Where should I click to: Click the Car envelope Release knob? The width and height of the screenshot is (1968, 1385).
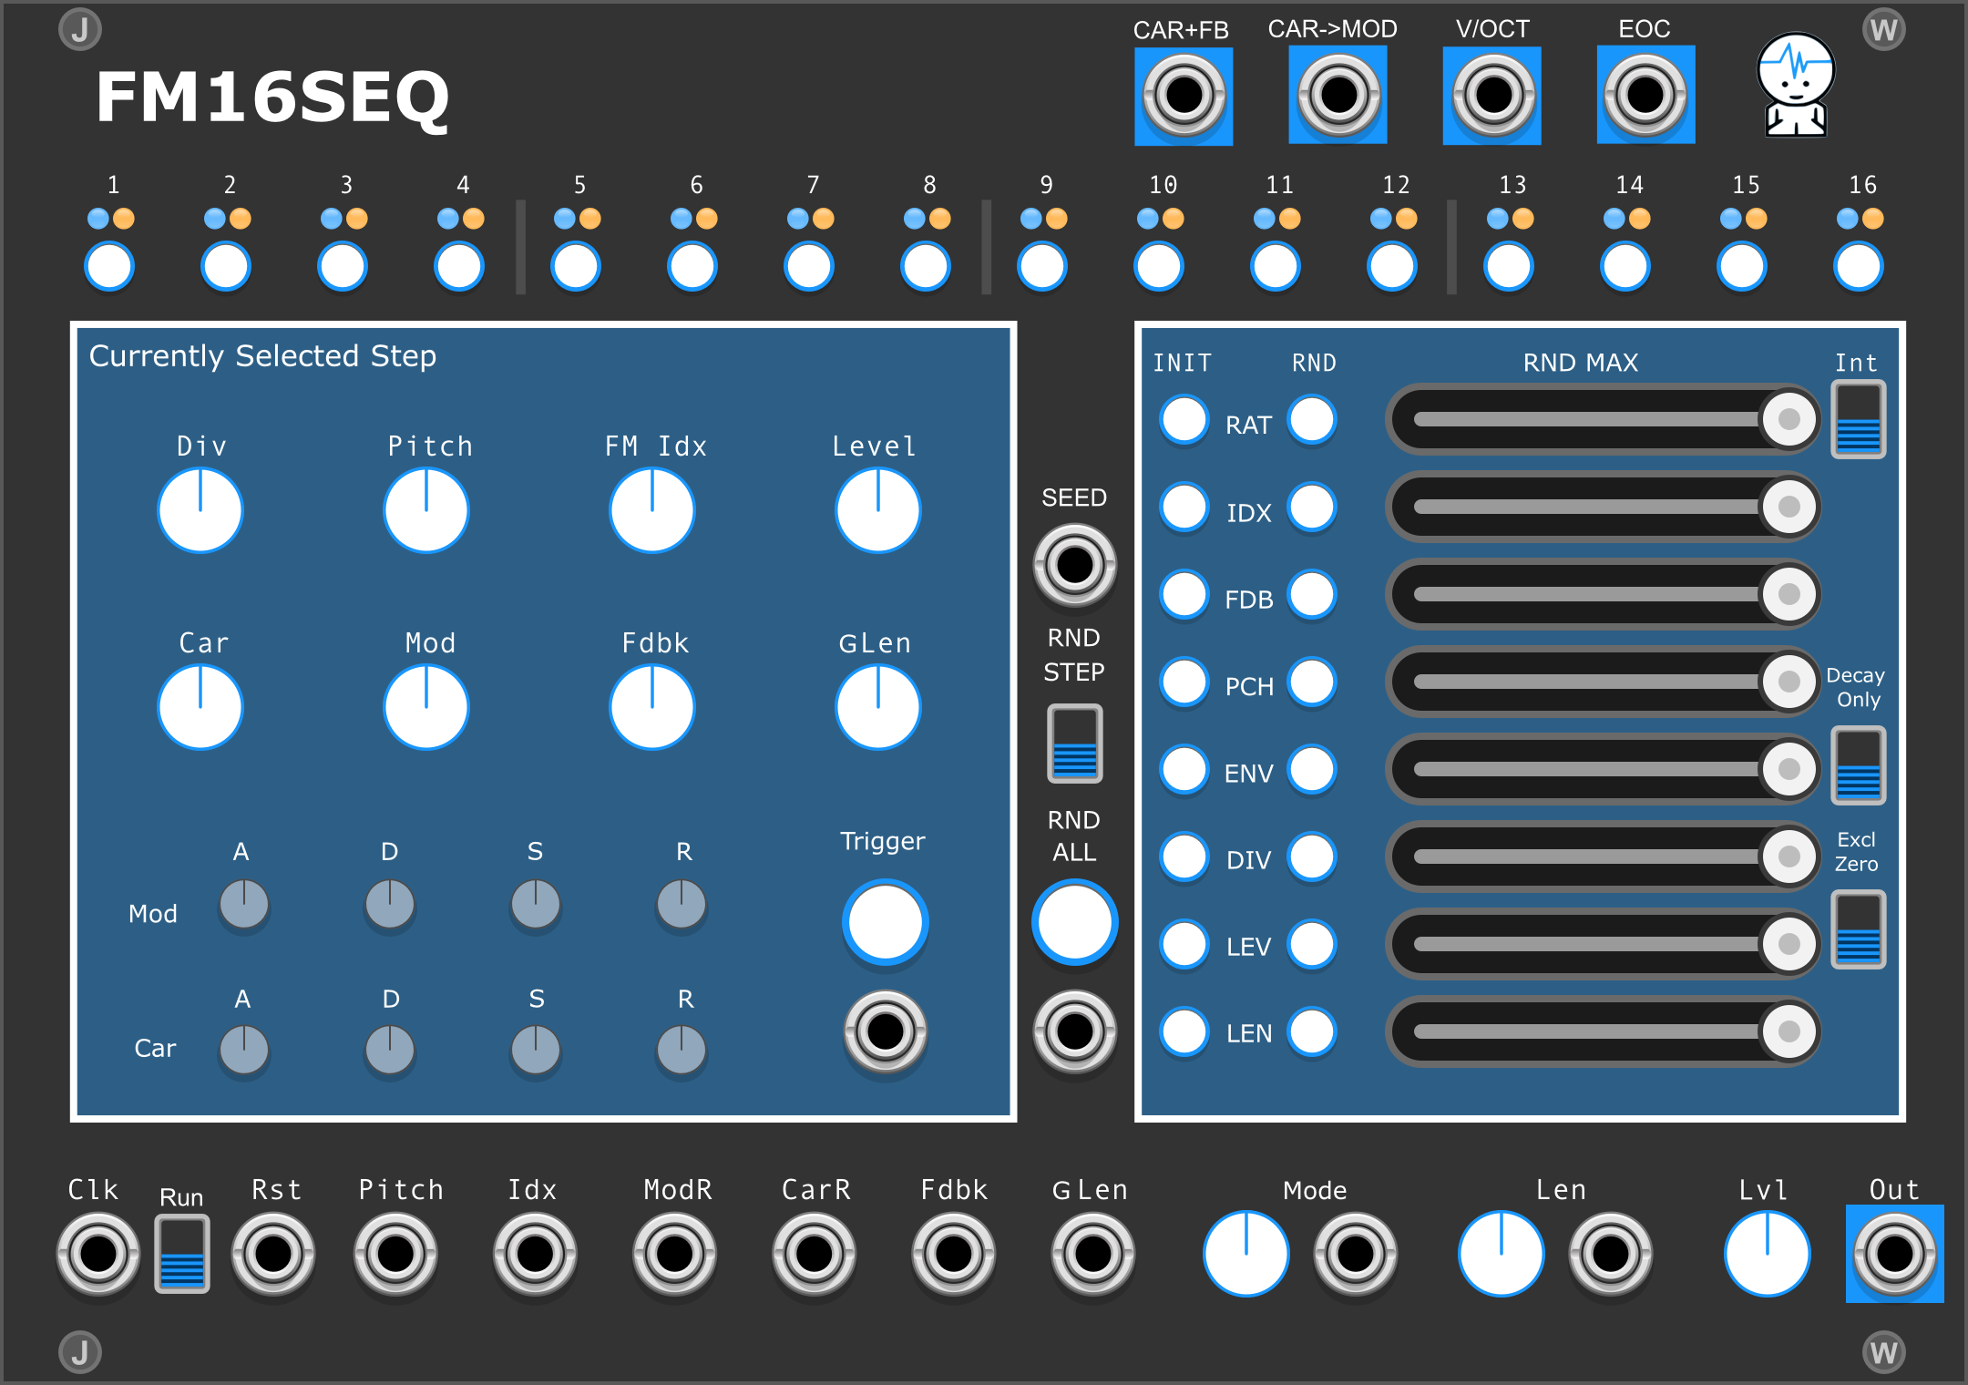[682, 1051]
